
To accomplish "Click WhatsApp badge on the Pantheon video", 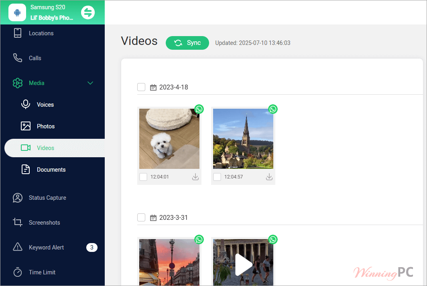I will (x=273, y=239).
